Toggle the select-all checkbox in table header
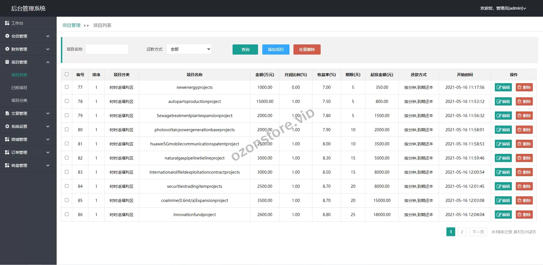This screenshot has height=265, width=543. 67,74
